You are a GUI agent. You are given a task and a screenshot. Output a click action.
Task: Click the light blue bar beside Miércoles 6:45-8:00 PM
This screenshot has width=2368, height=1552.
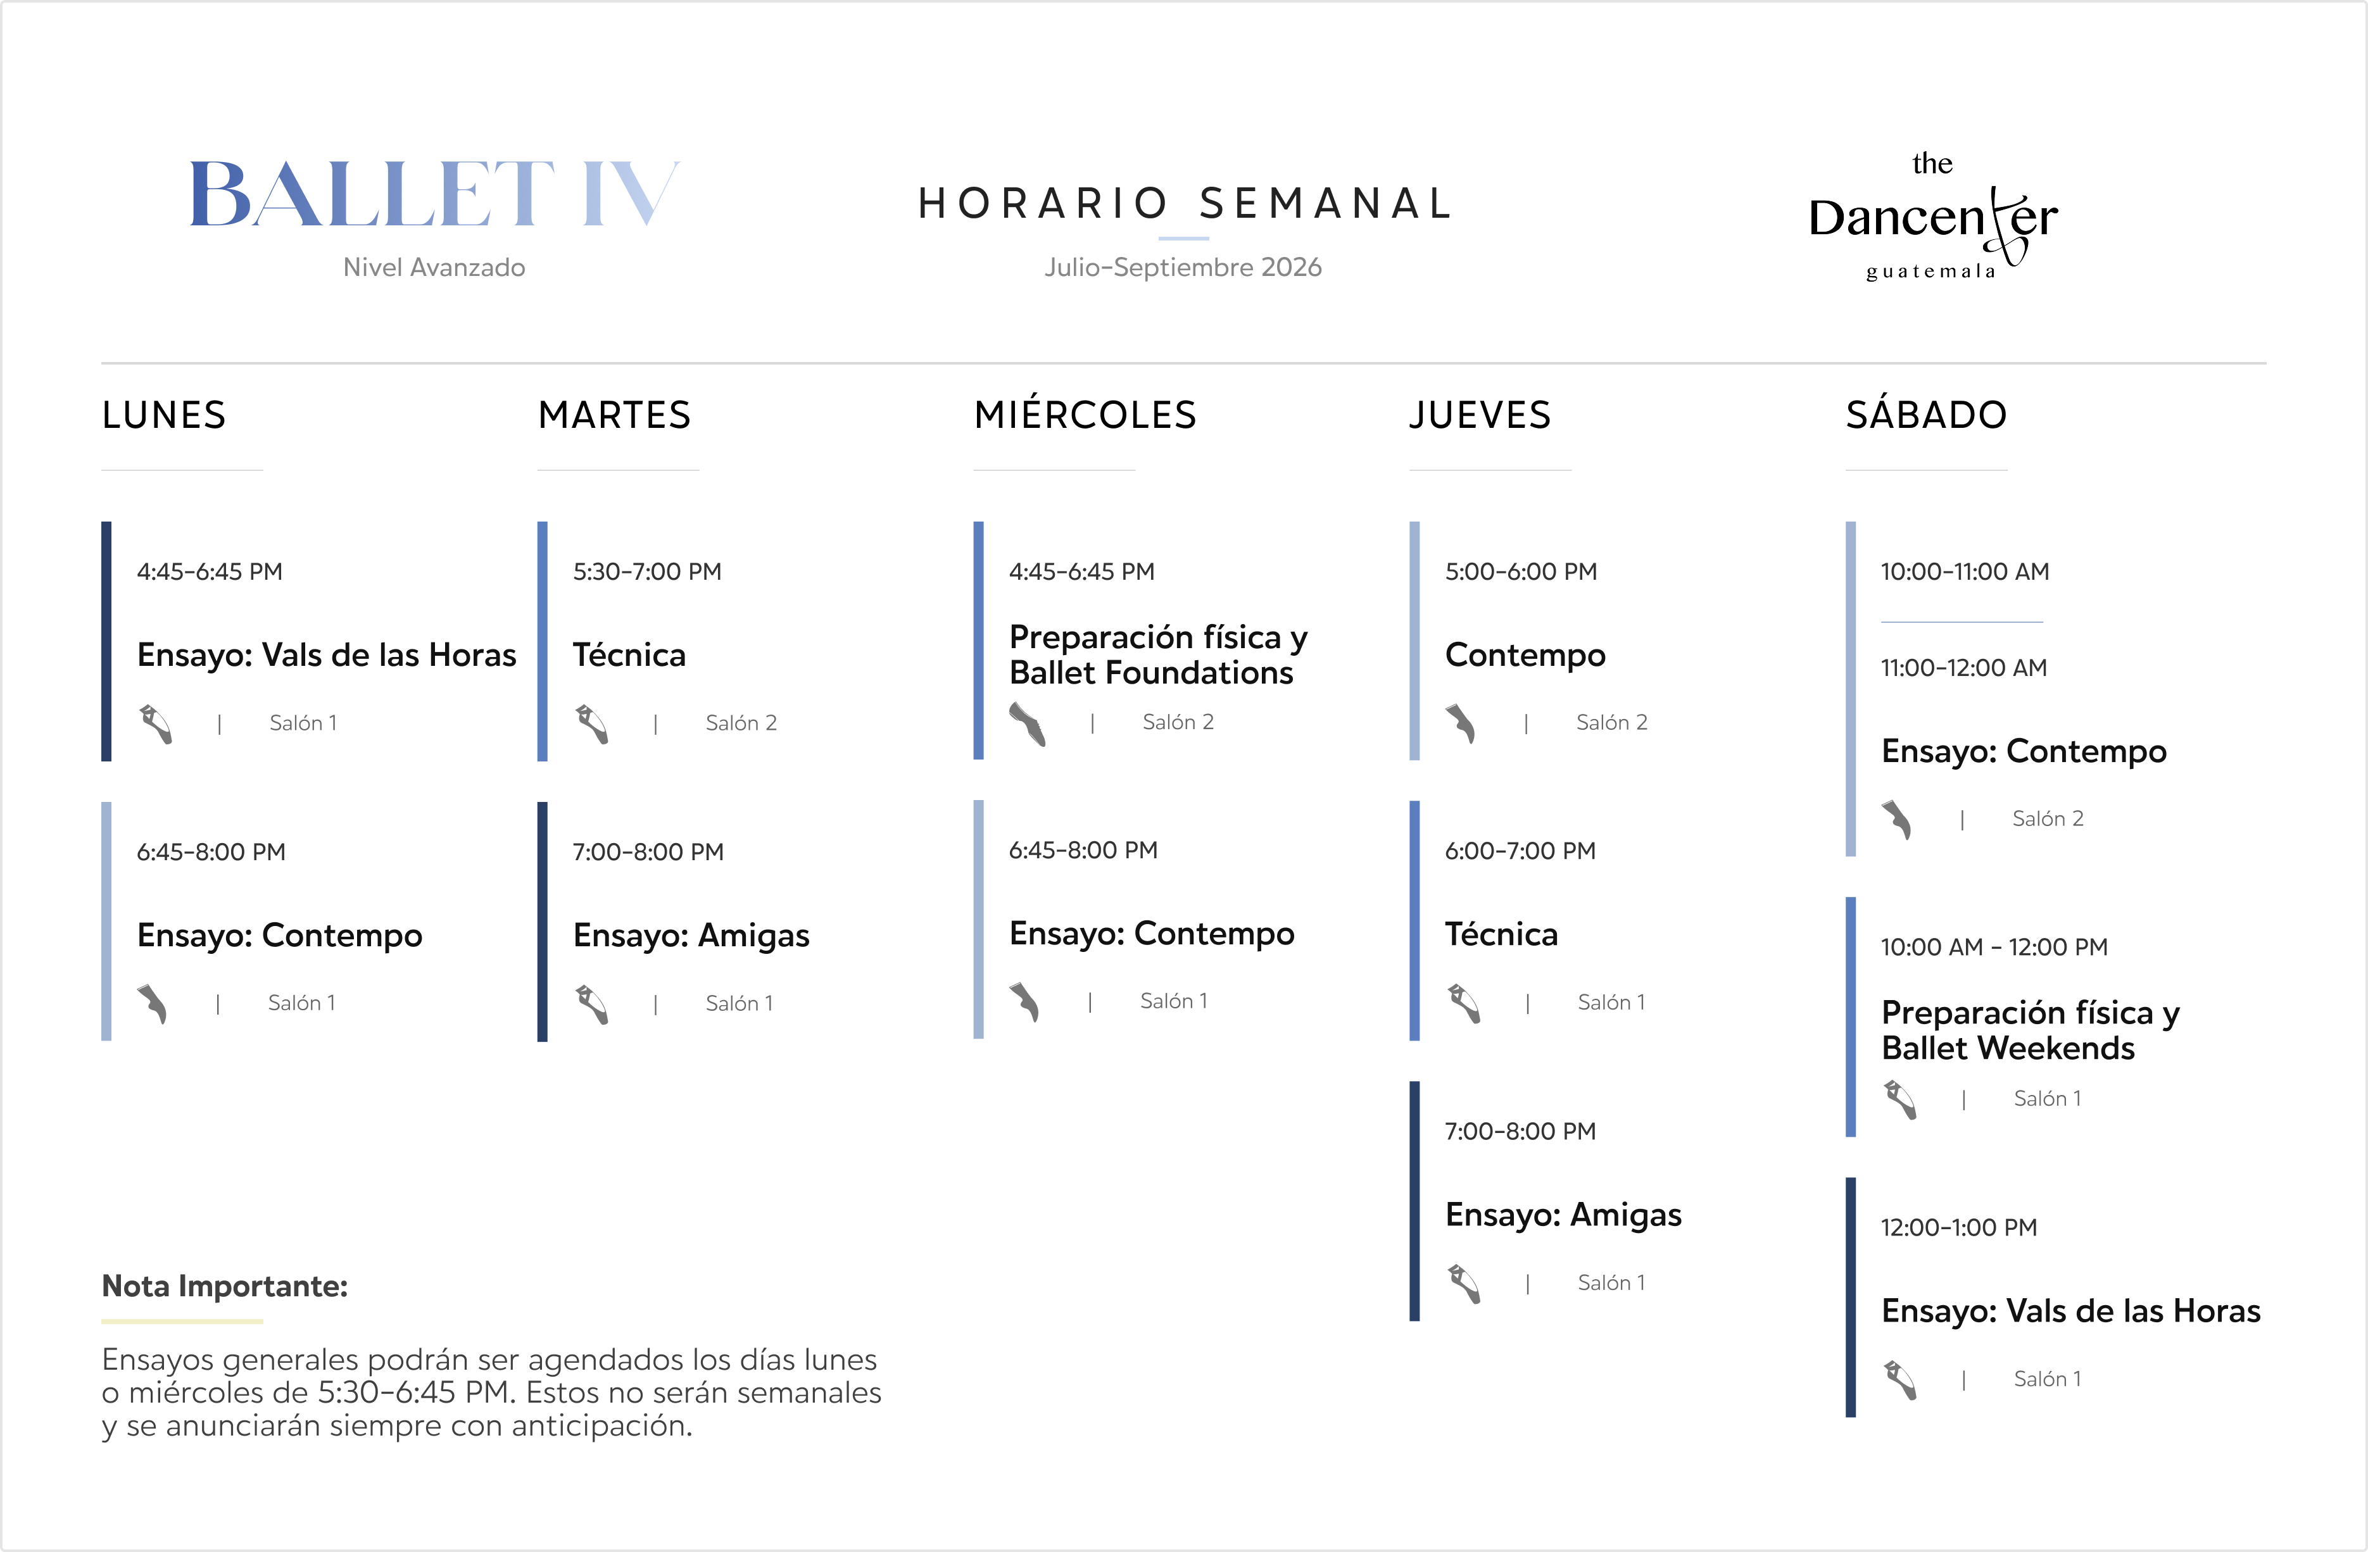pyautogui.click(x=978, y=920)
